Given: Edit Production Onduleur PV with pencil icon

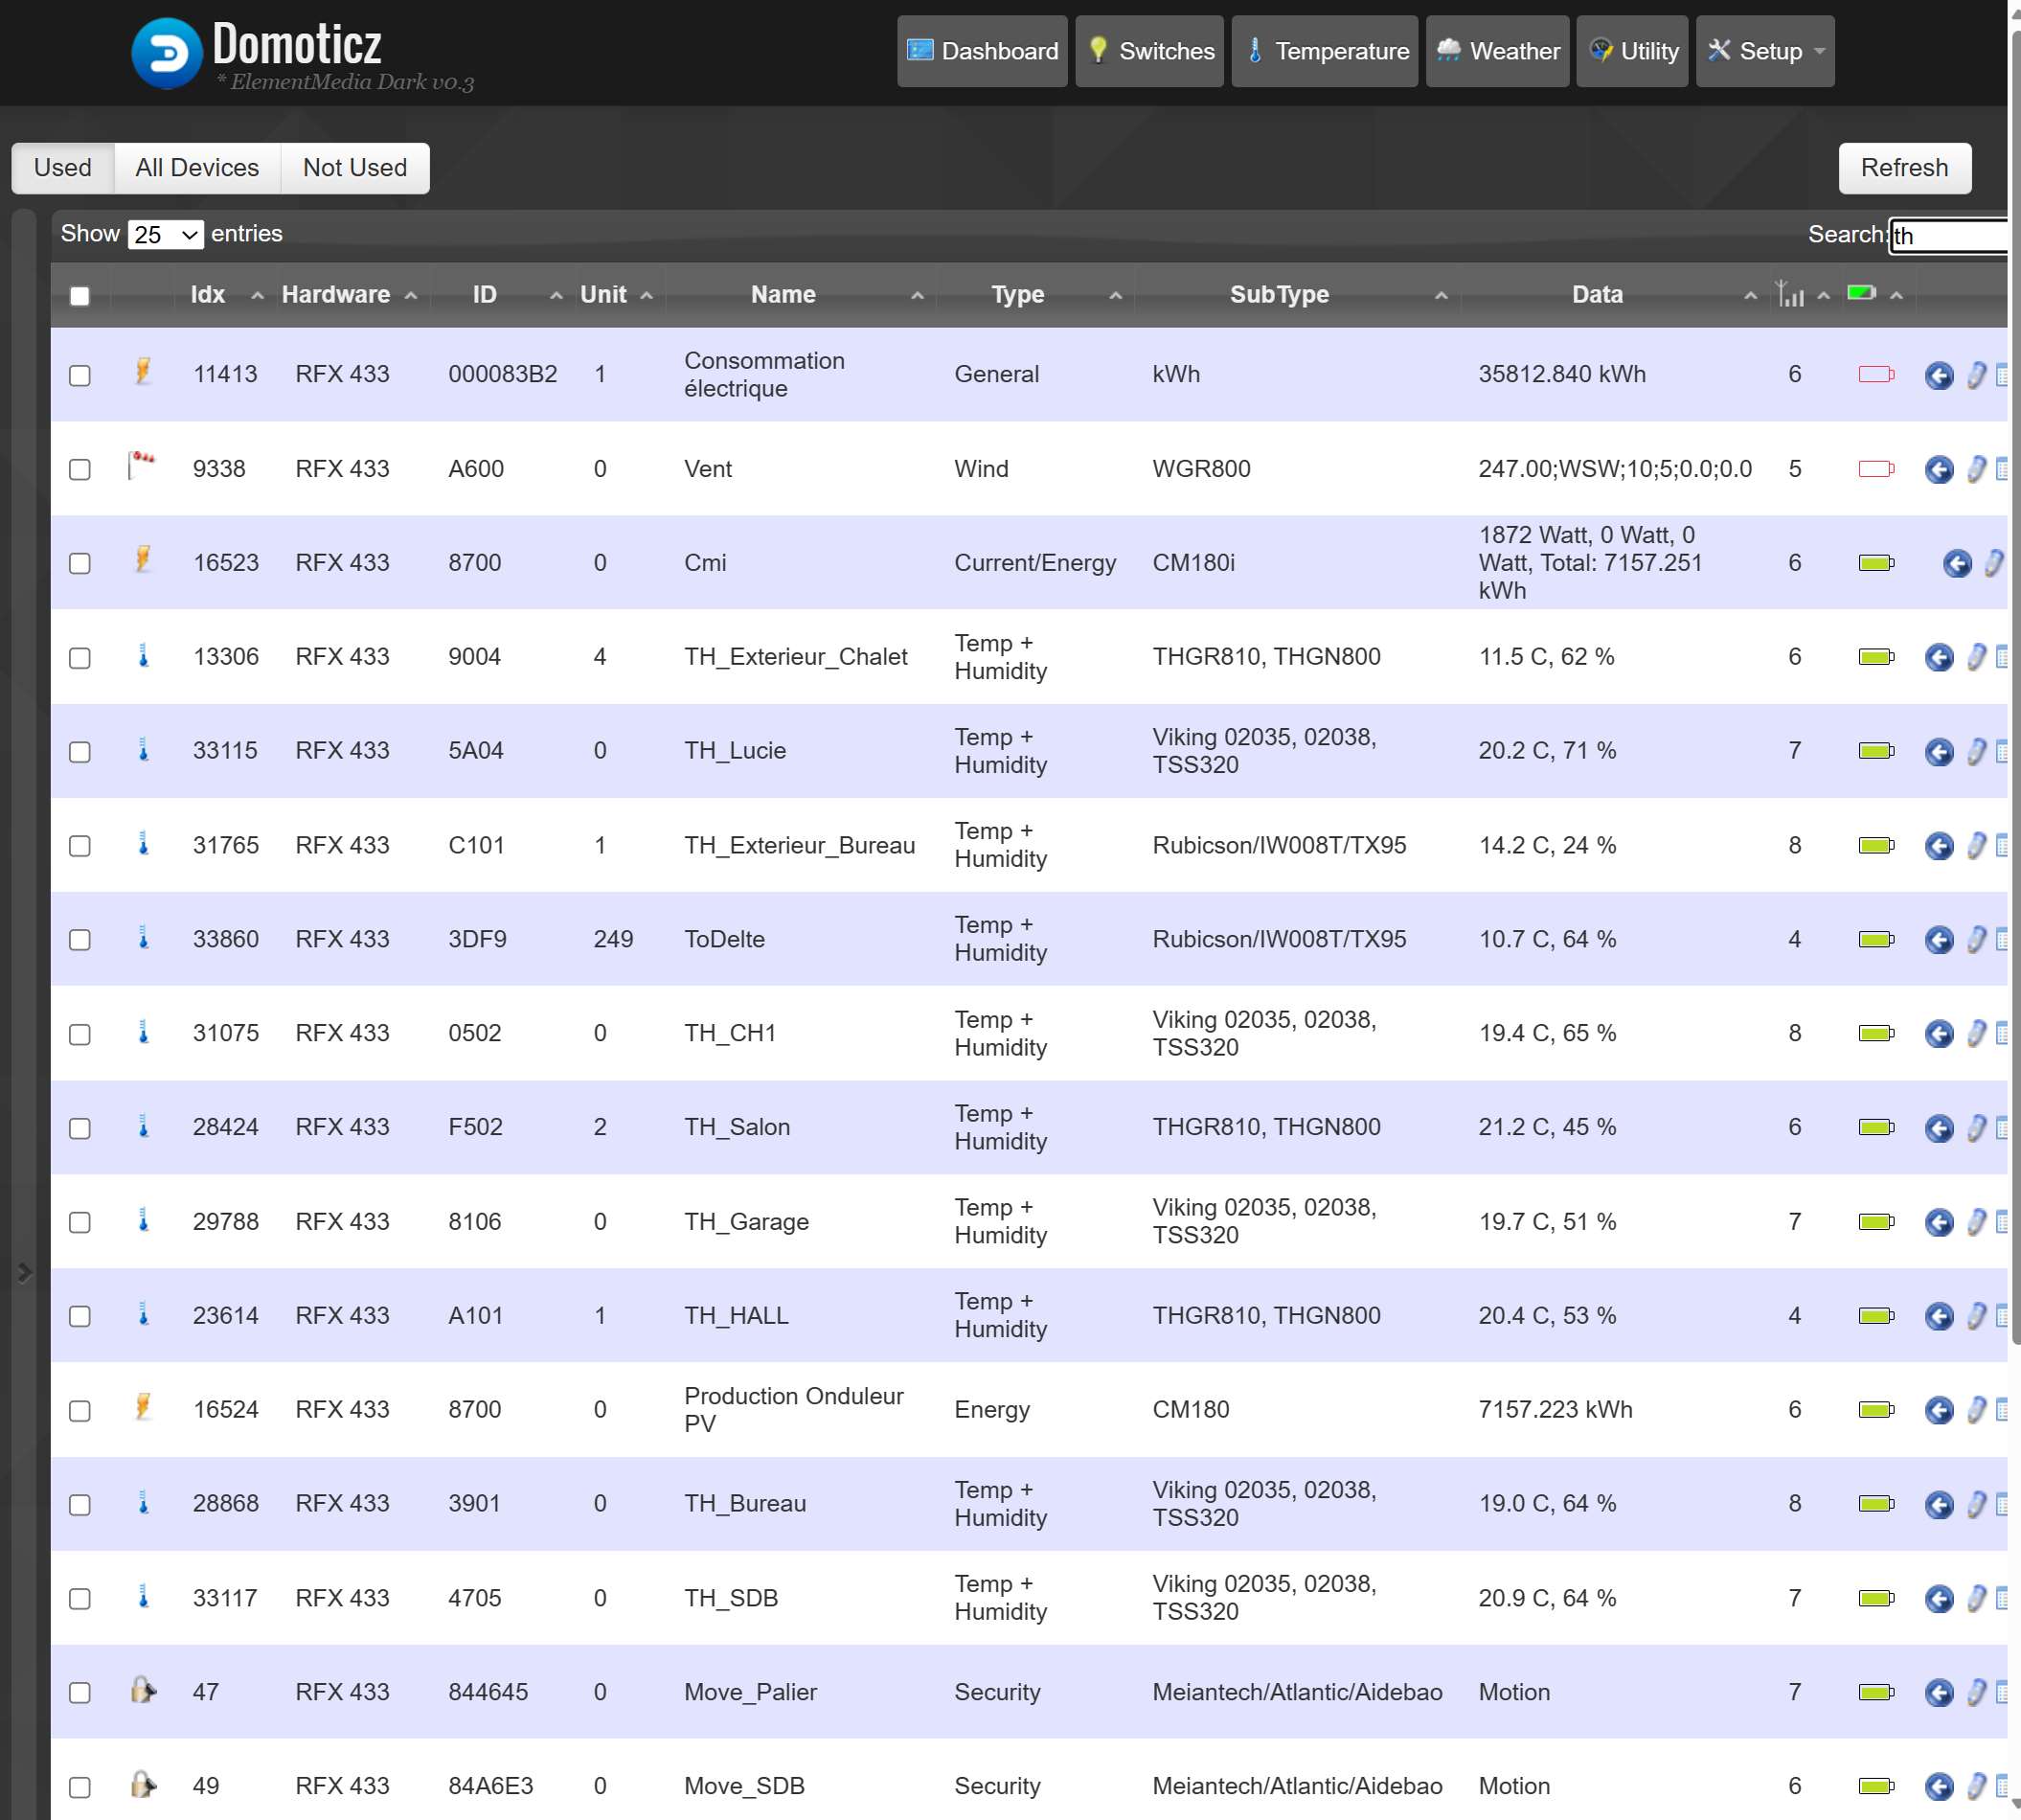Looking at the screenshot, I should [x=1976, y=1409].
